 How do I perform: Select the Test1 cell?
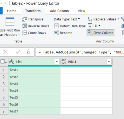34,70
